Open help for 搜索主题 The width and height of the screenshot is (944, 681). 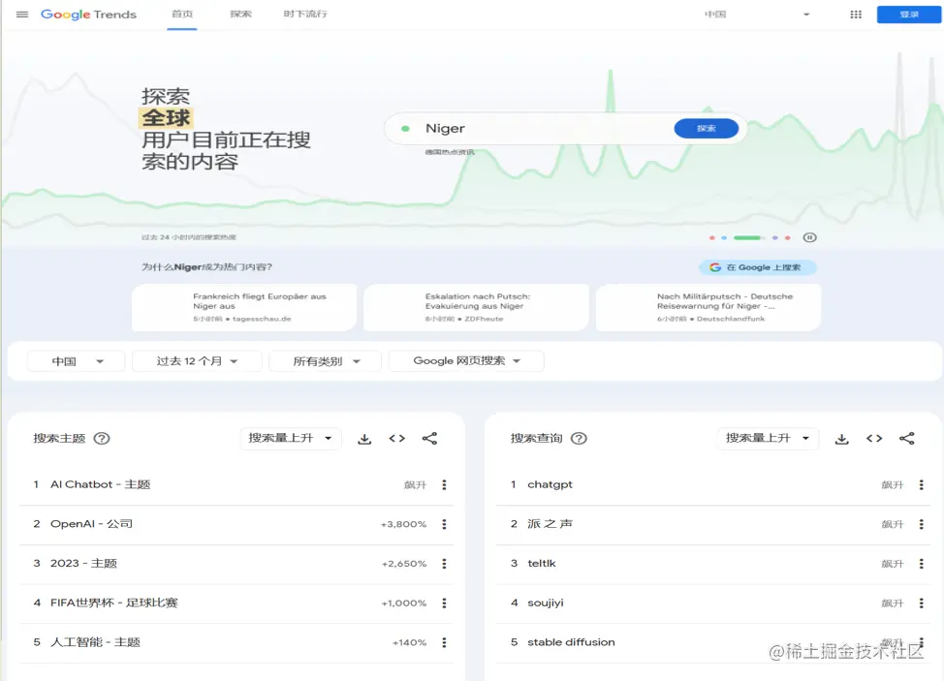point(102,439)
